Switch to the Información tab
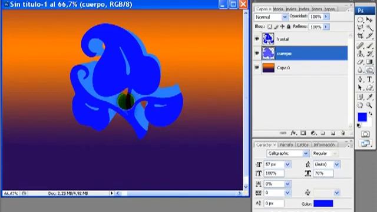 coord(324,145)
